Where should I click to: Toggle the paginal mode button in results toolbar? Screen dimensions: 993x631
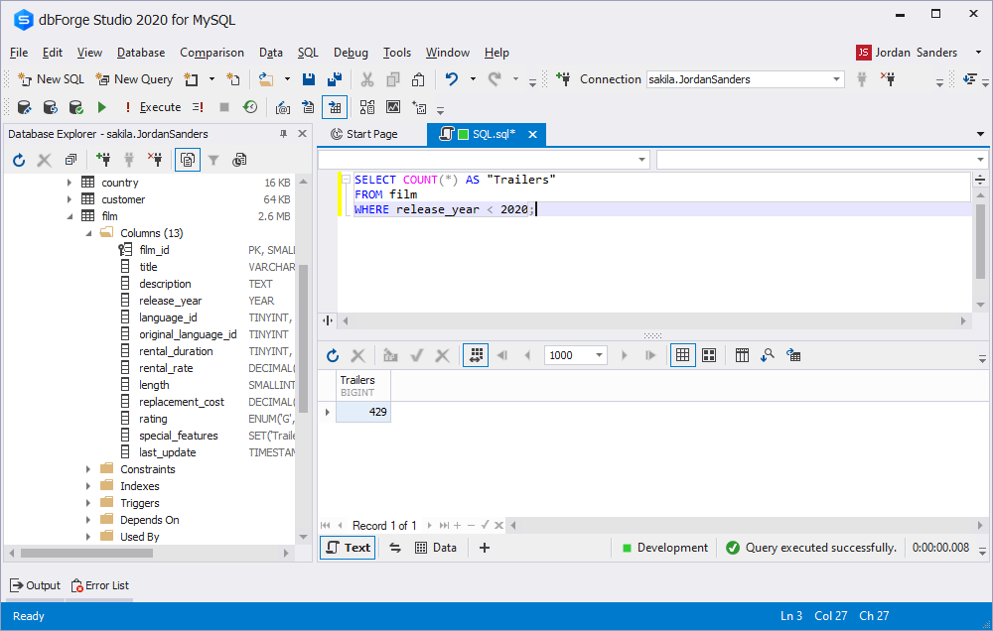(475, 355)
